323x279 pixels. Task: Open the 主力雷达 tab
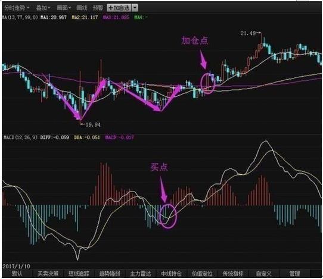tap(141, 274)
